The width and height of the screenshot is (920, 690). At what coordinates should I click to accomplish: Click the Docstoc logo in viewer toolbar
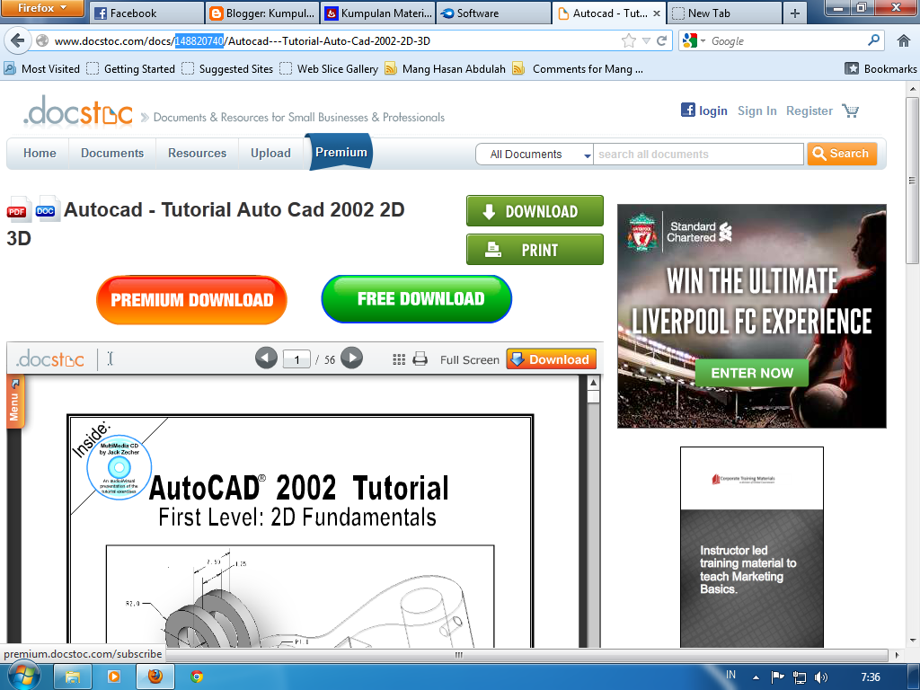tap(50, 358)
